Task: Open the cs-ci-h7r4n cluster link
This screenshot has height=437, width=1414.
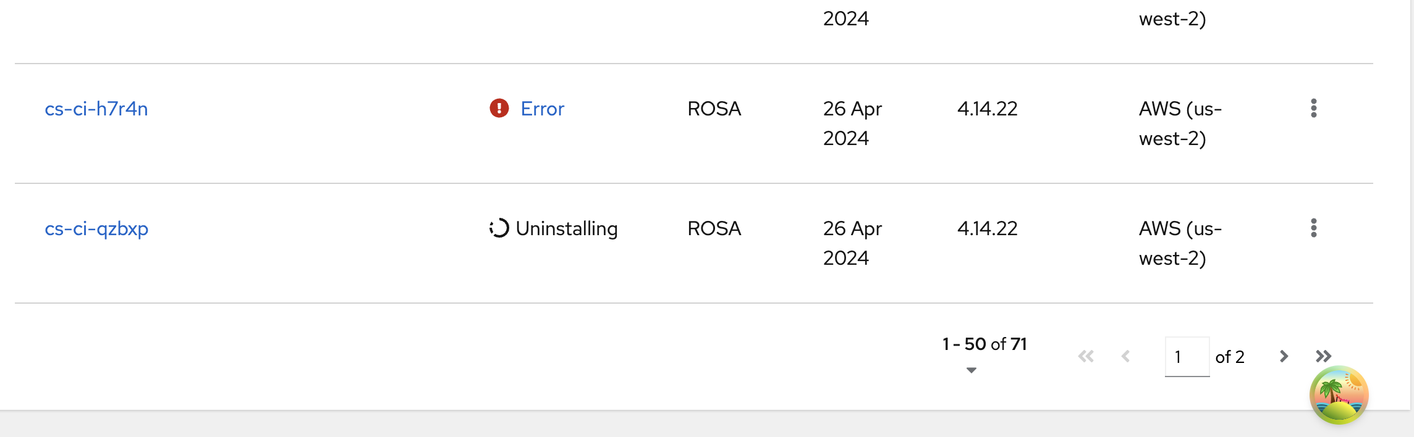Action: [x=96, y=109]
